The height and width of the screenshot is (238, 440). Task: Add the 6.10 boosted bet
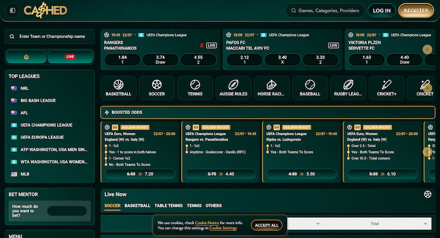tap(382, 174)
